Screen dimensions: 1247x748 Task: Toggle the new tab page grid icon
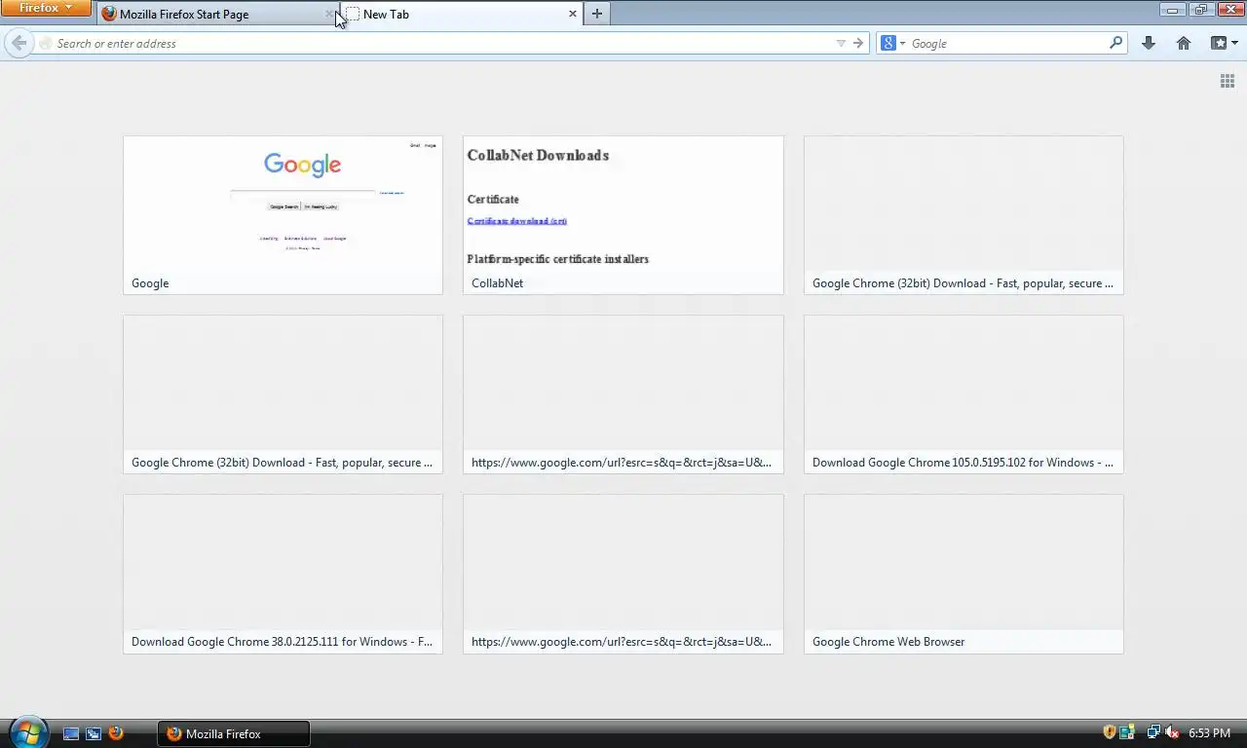pyautogui.click(x=1228, y=81)
